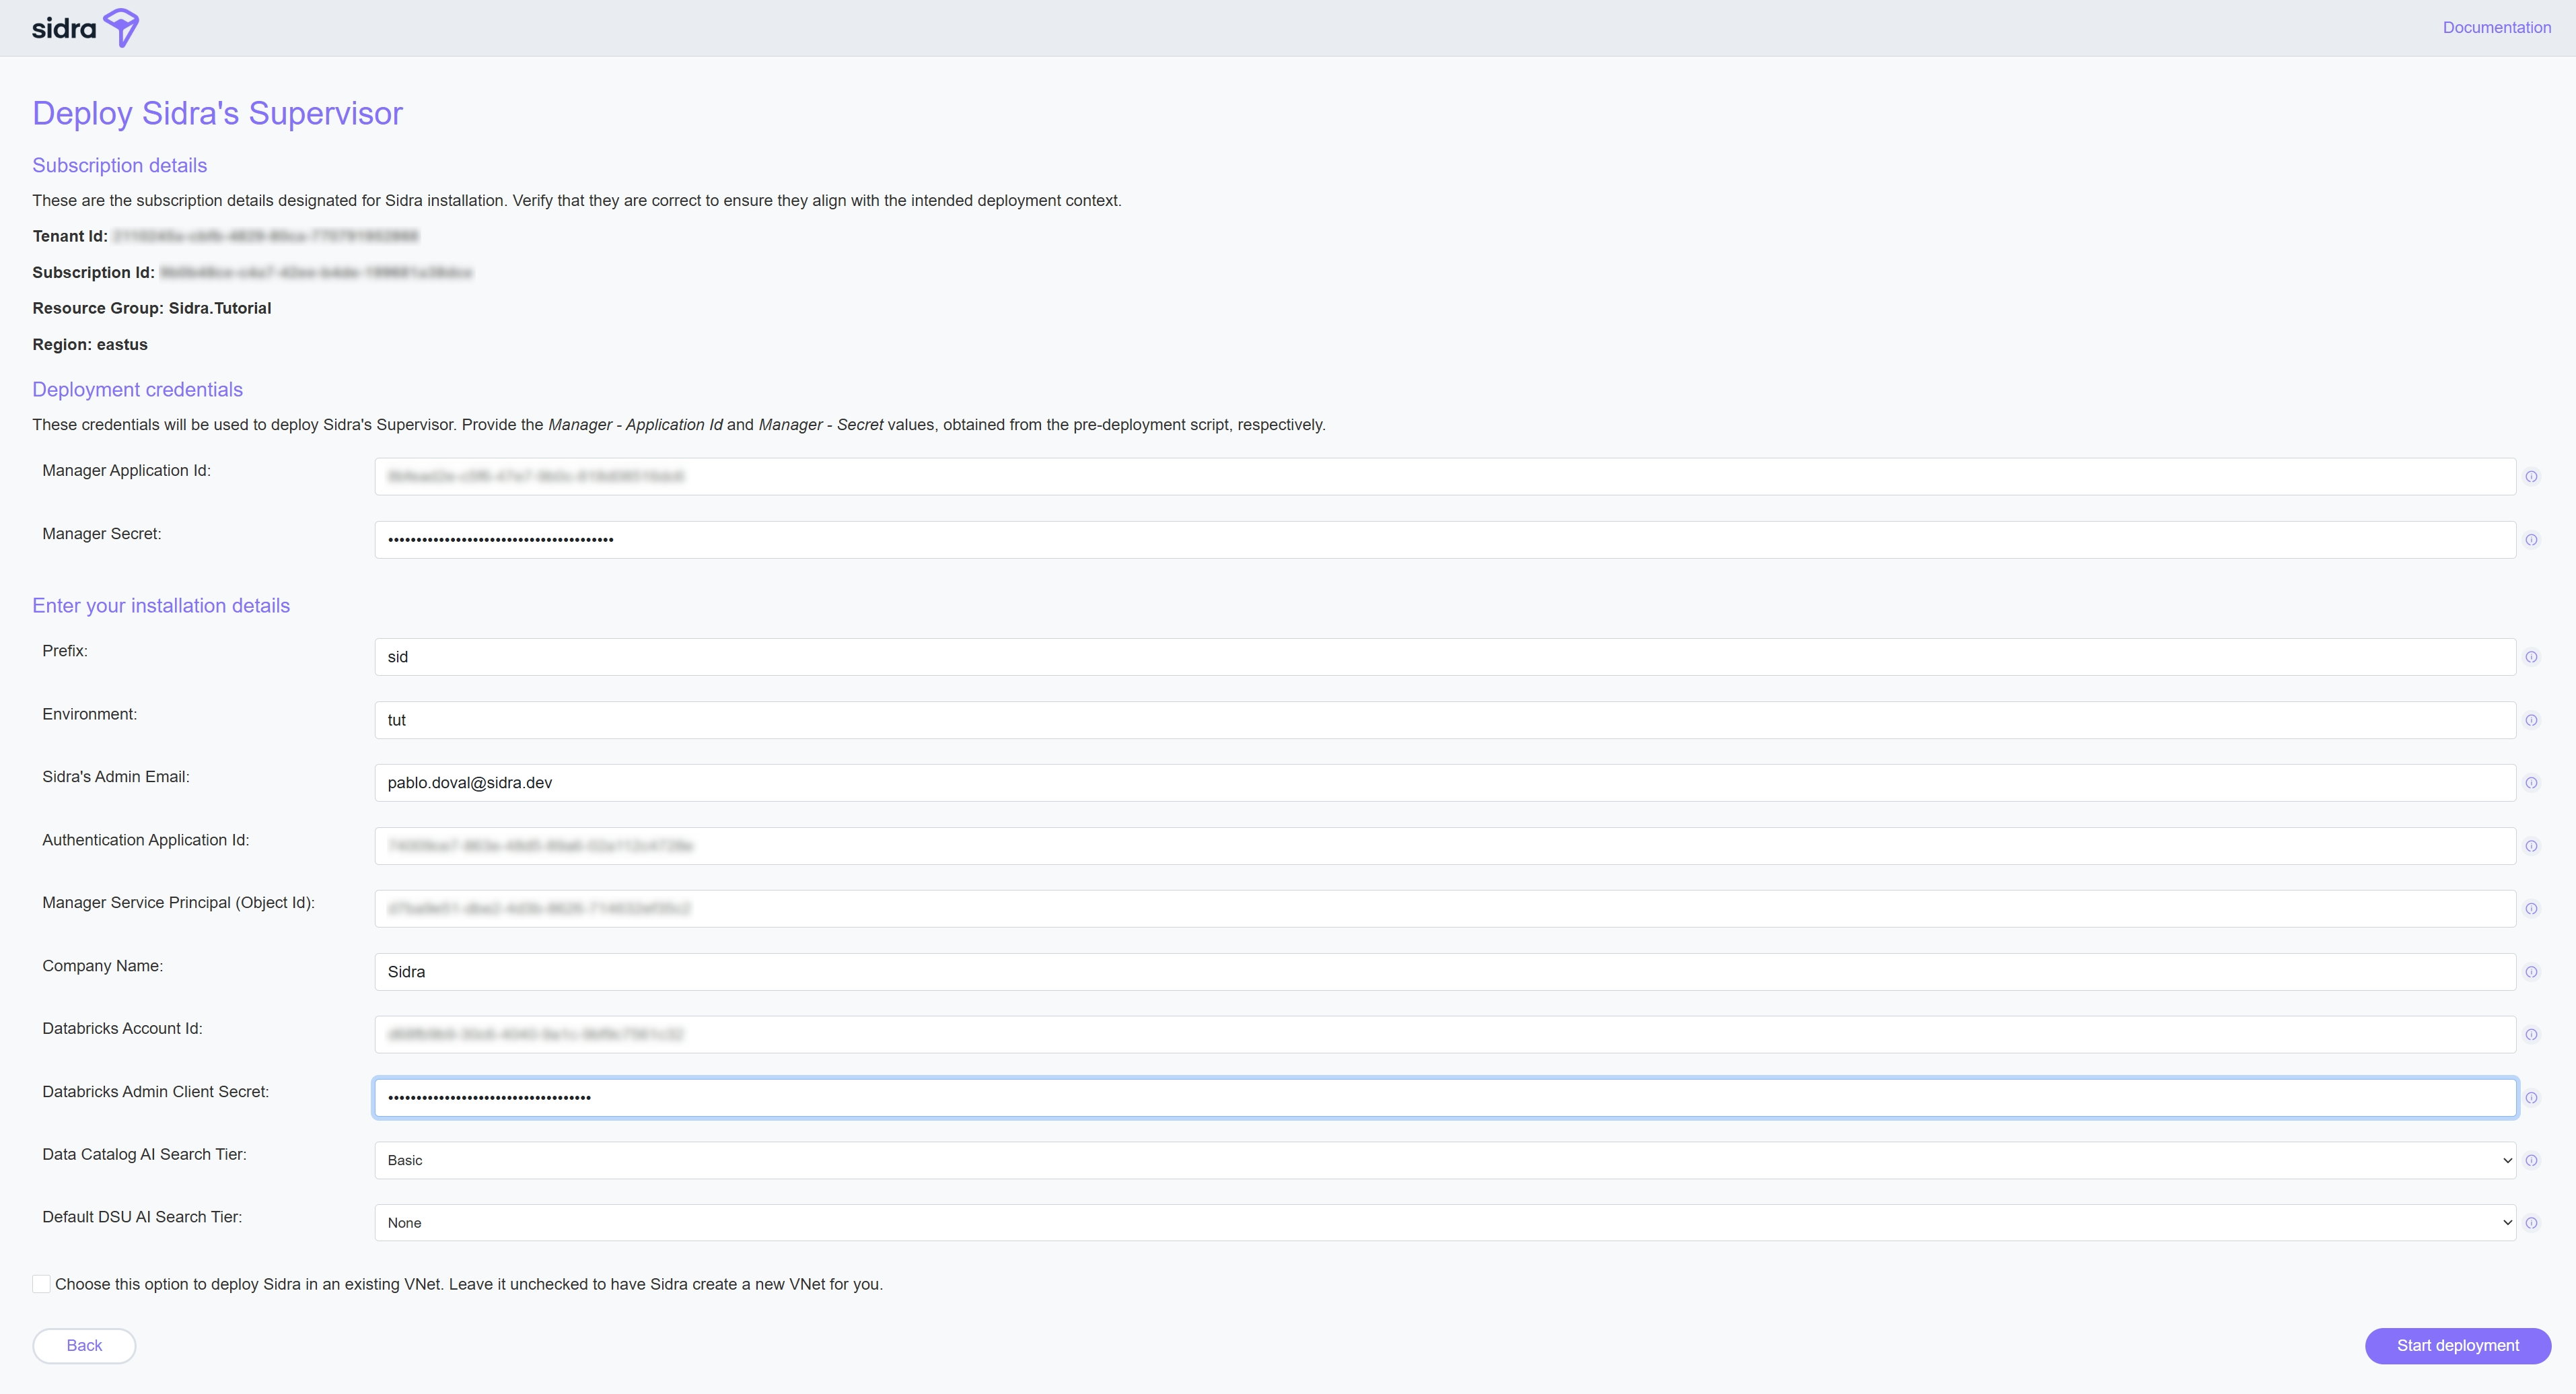This screenshot has width=2576, height=1394.
Task: Select the Sidra's Admin Email field
Action: coord(1444,783)
